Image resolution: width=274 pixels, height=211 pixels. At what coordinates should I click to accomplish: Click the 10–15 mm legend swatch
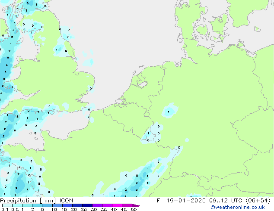coord(57,205)
